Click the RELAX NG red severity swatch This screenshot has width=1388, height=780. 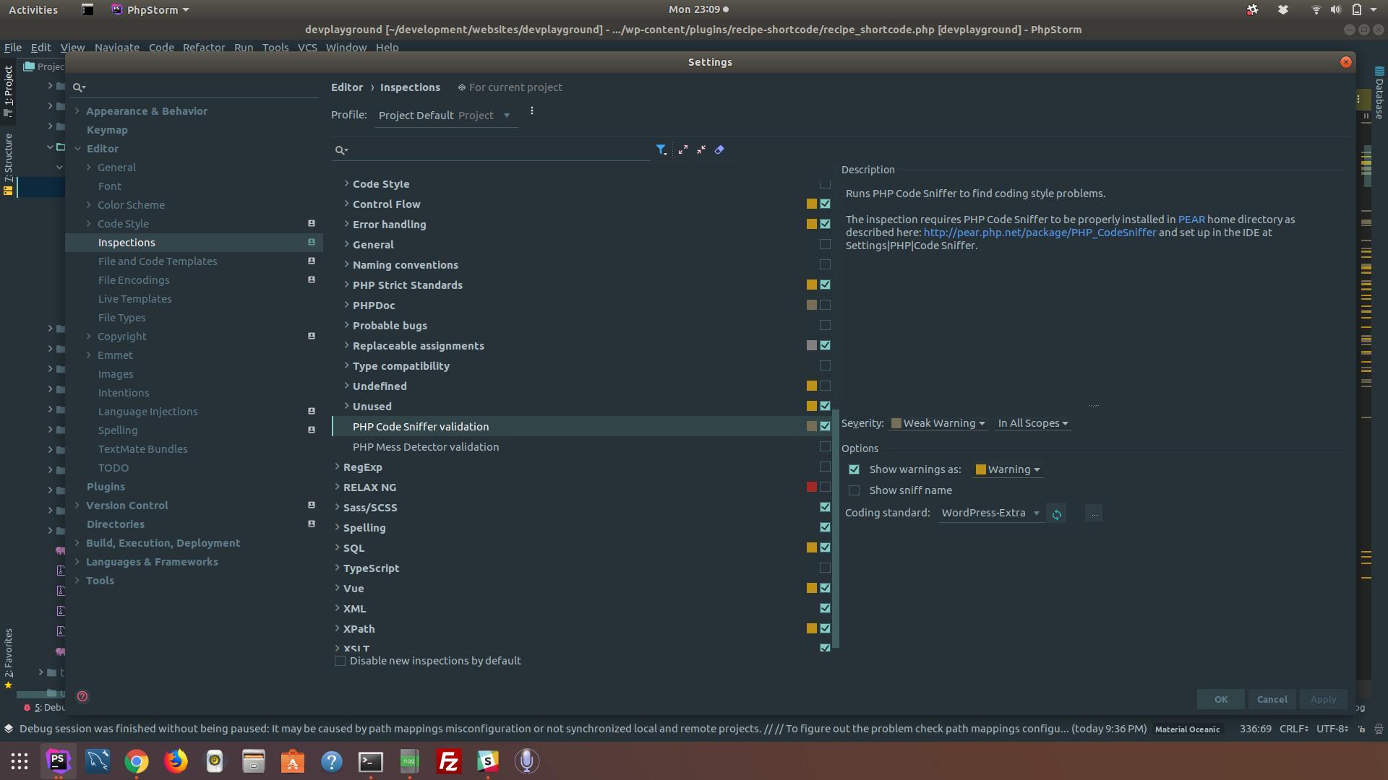coord(812,487)
